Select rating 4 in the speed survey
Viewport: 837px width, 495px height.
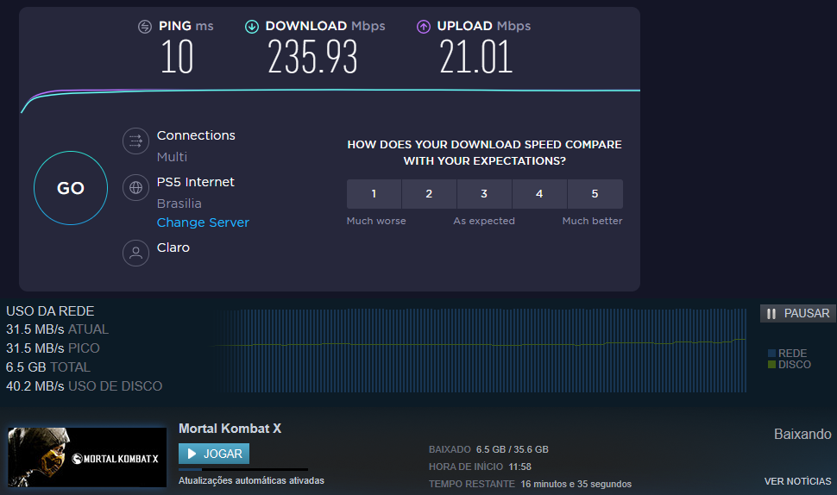click(x=539, y=194)
